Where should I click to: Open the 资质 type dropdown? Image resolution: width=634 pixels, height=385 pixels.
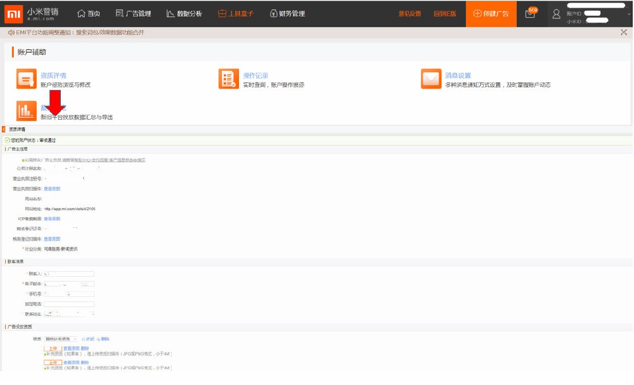(61, 339)
